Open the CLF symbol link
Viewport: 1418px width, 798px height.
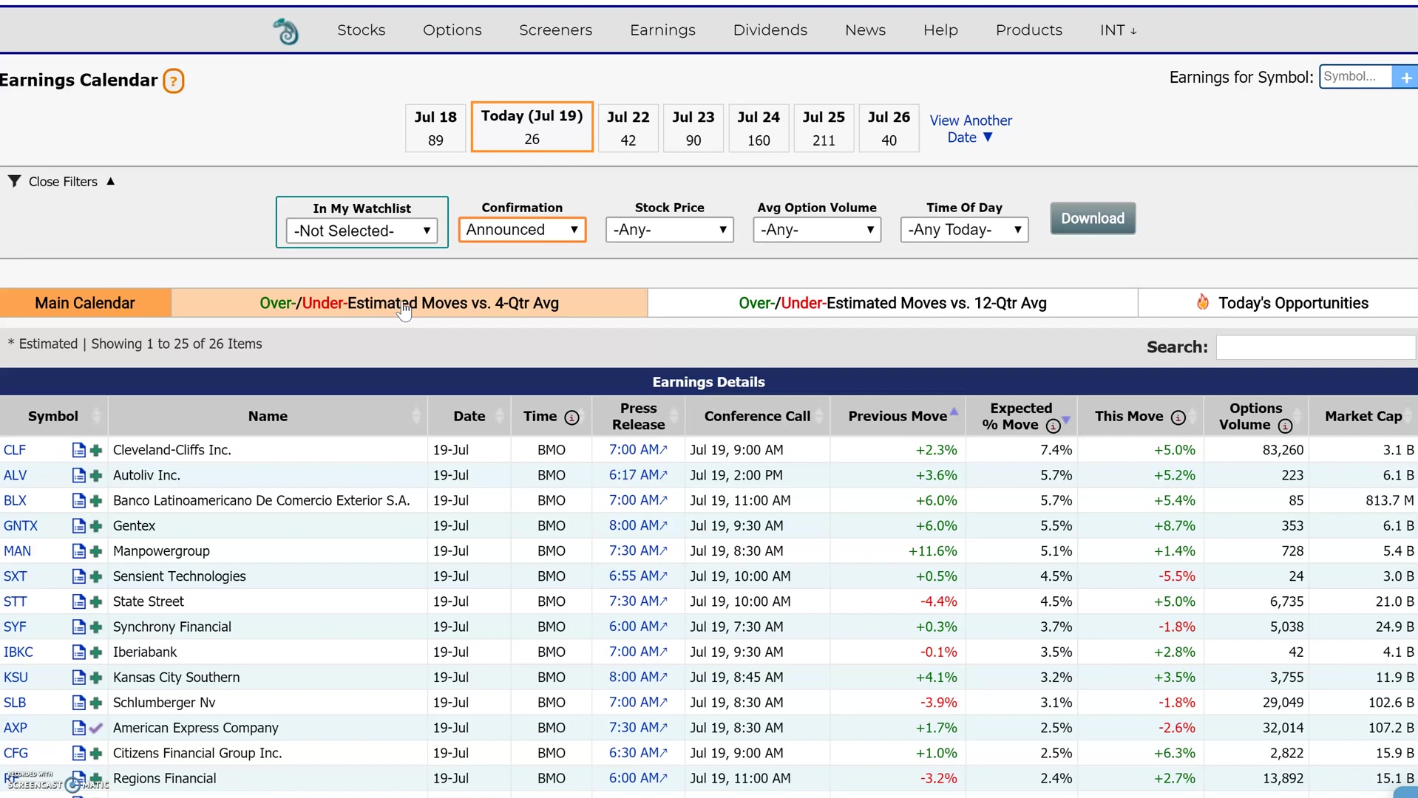coord(15,450)
